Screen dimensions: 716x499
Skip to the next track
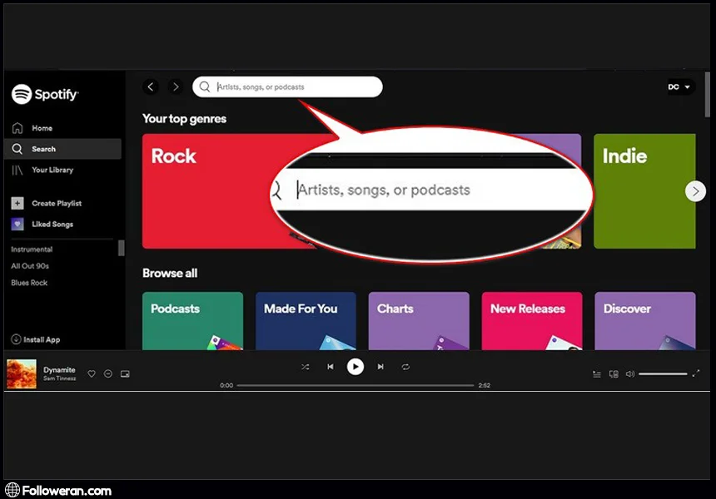pyautogui.click(x=380, y=367)
